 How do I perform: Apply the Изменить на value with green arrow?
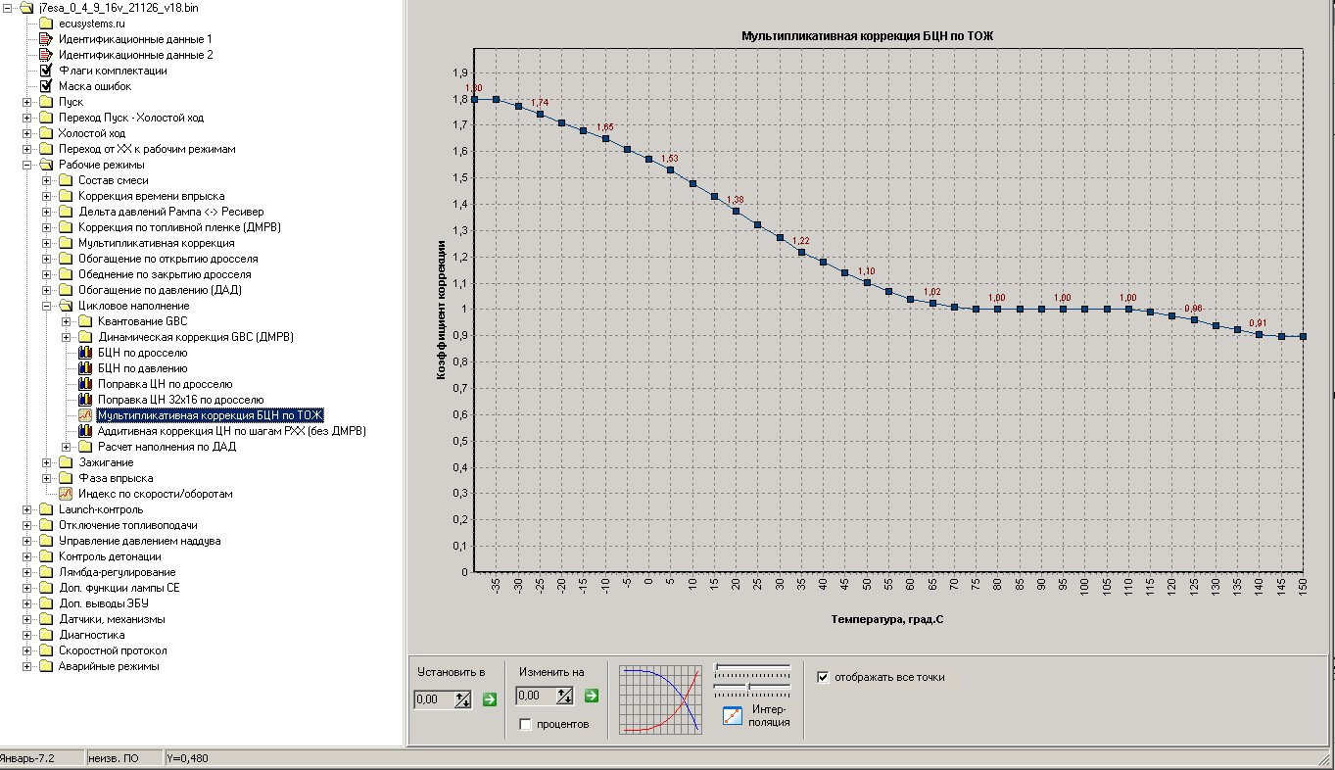coord(591,696)
